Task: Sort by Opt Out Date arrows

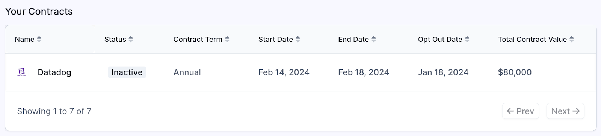Action: (x=467, y=39)
